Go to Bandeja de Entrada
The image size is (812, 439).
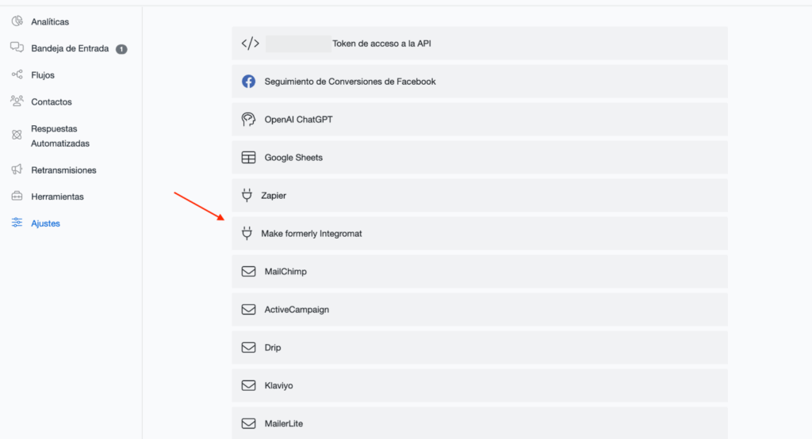(x=70, y=48)
